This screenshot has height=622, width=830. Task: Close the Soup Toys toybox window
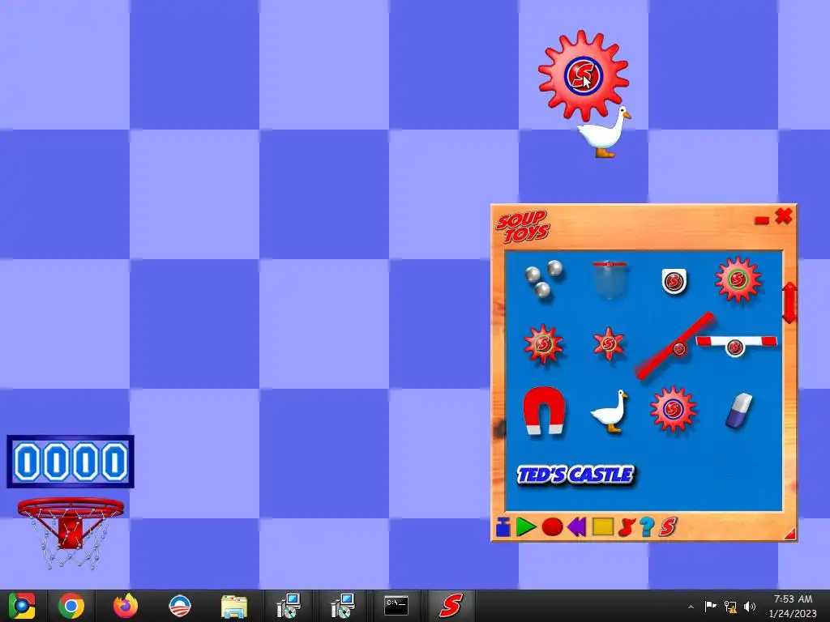(x=784, y=215)
